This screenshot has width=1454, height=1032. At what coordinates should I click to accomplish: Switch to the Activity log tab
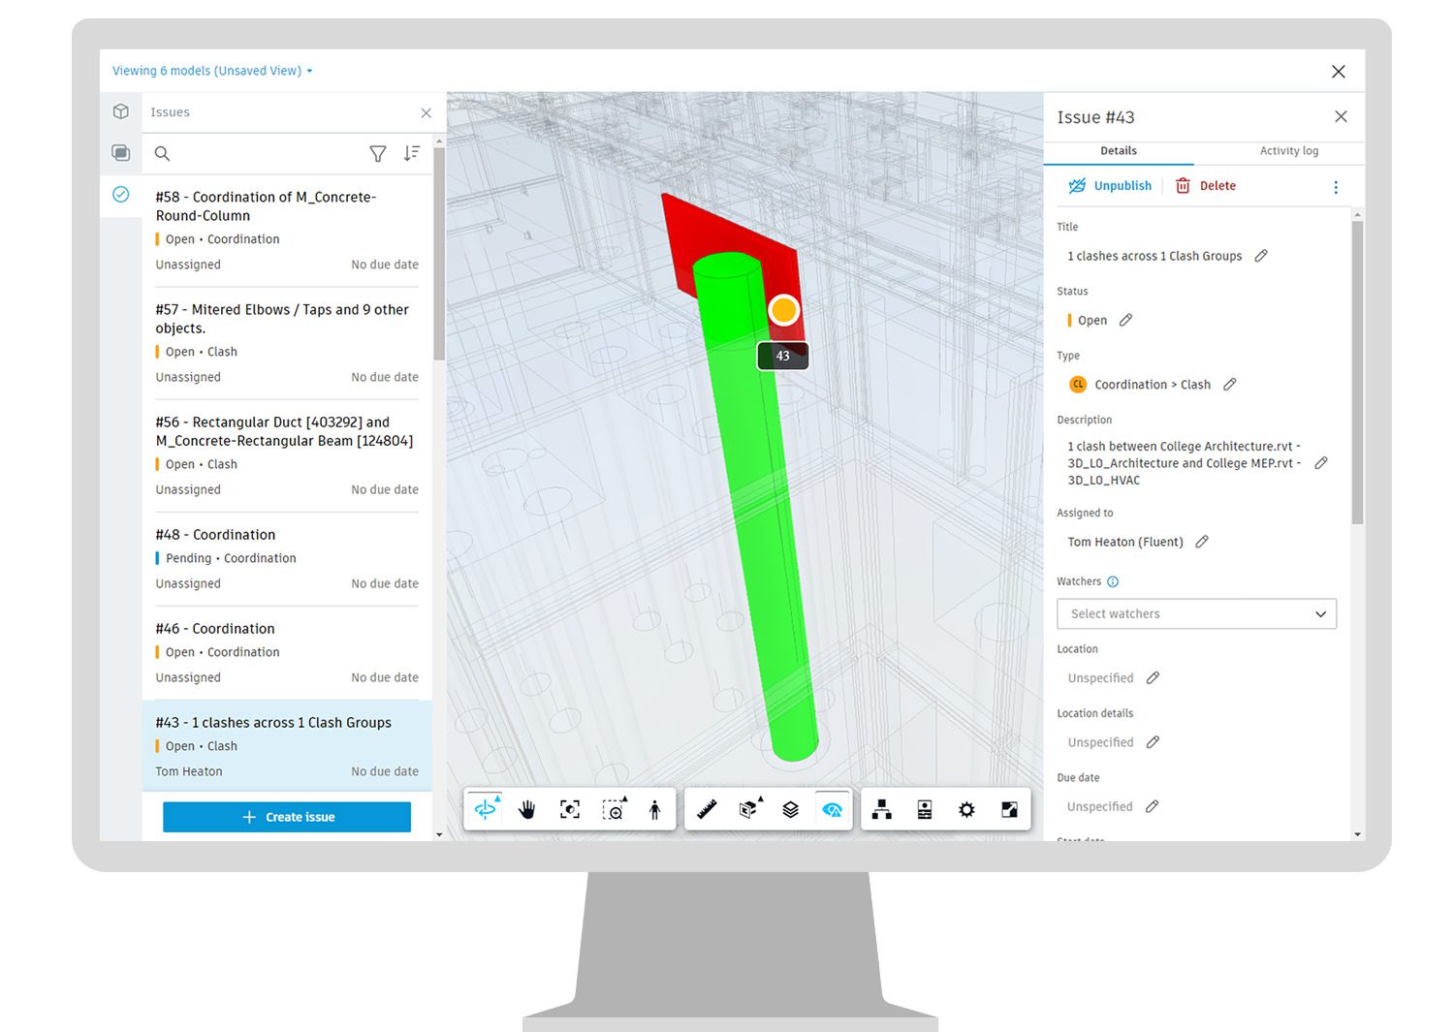pos(1288,151)
